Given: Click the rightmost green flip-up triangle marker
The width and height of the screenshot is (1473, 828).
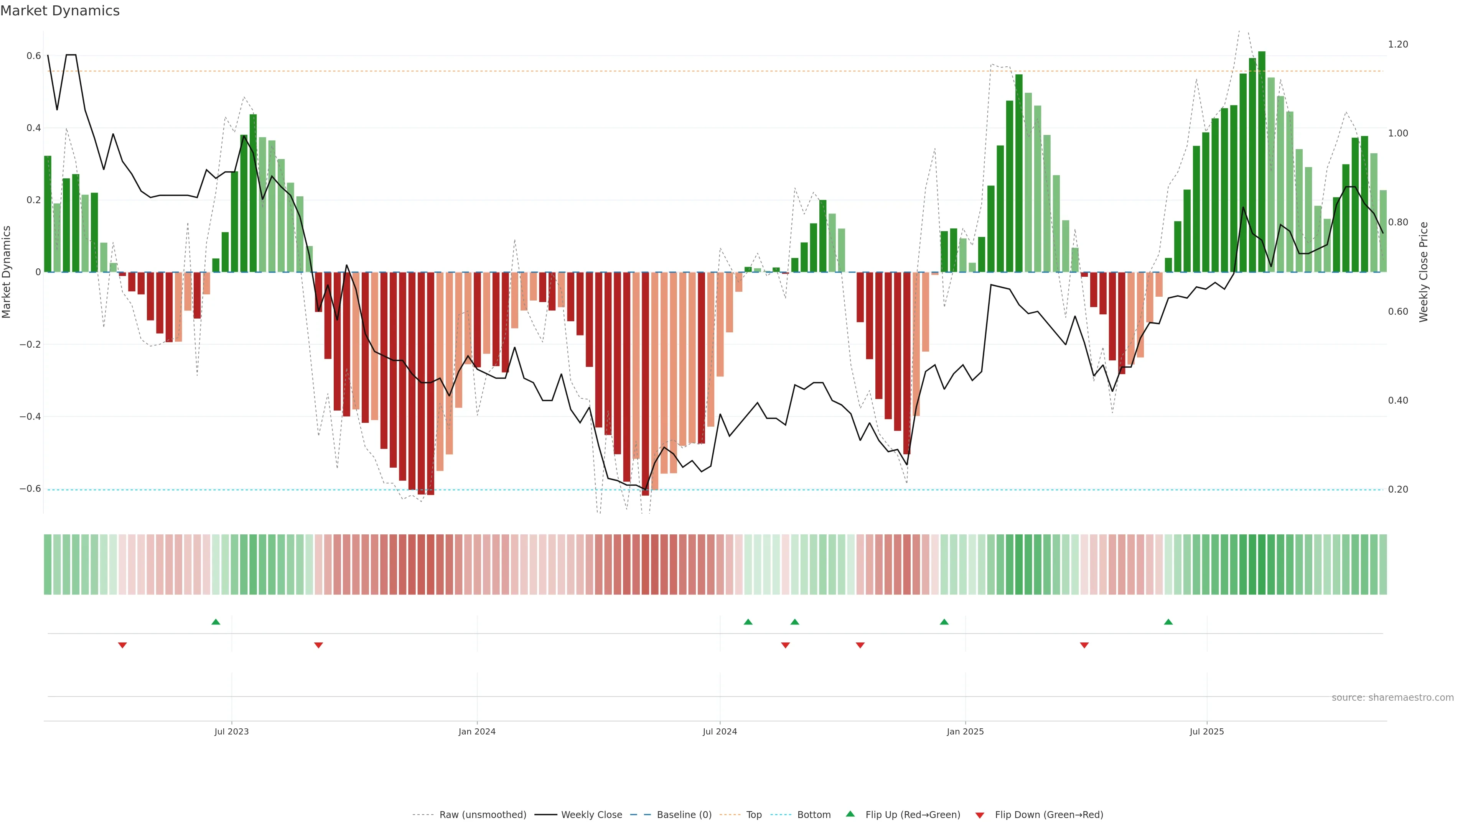Looking at the screenshot, I should 1168,622.
